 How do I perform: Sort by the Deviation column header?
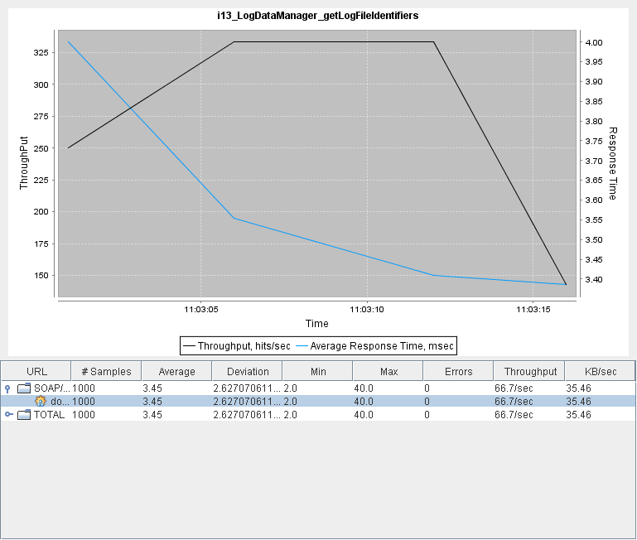point(247,371)
